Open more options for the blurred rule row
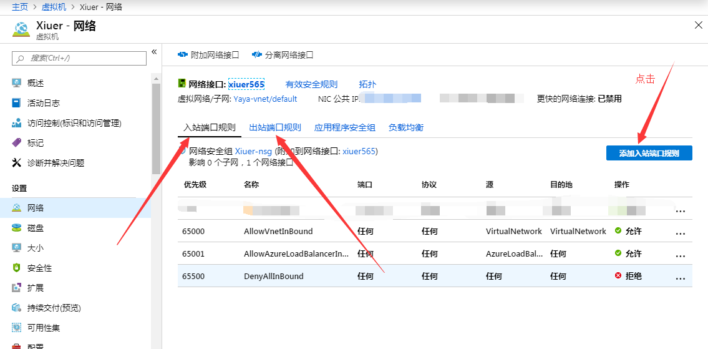The image size is (708, 349). tap(680, 210)
